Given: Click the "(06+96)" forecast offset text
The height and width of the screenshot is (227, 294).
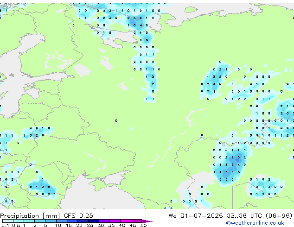Looking at the screenshot, I should point(279,216).
